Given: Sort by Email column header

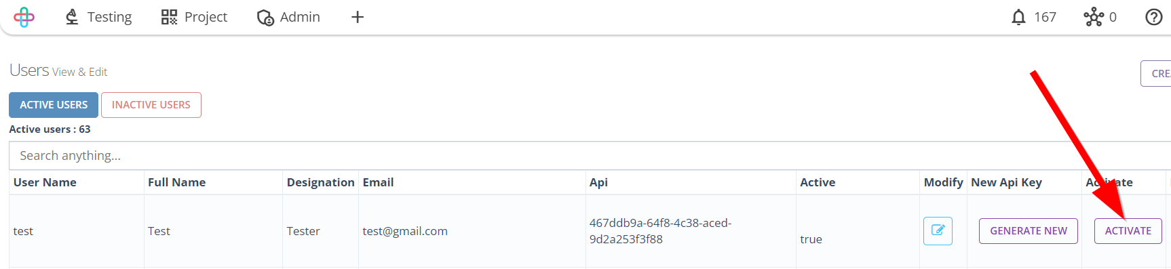Looking at the screenshot, I should (378, 182).
